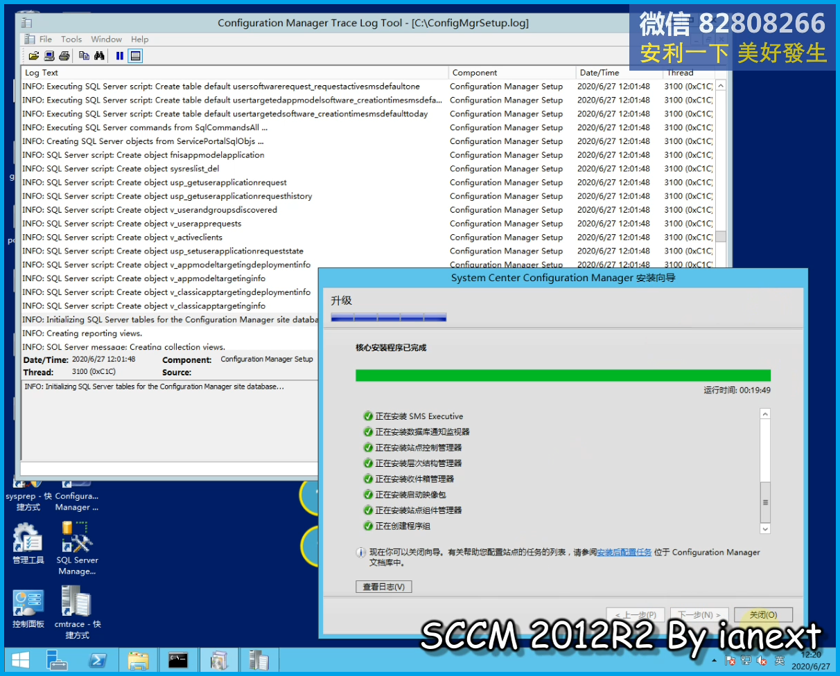840x676 pixels.
Task: Click green check icon next to 正在安装 SMS Executive
Action: tap(368, 416)
